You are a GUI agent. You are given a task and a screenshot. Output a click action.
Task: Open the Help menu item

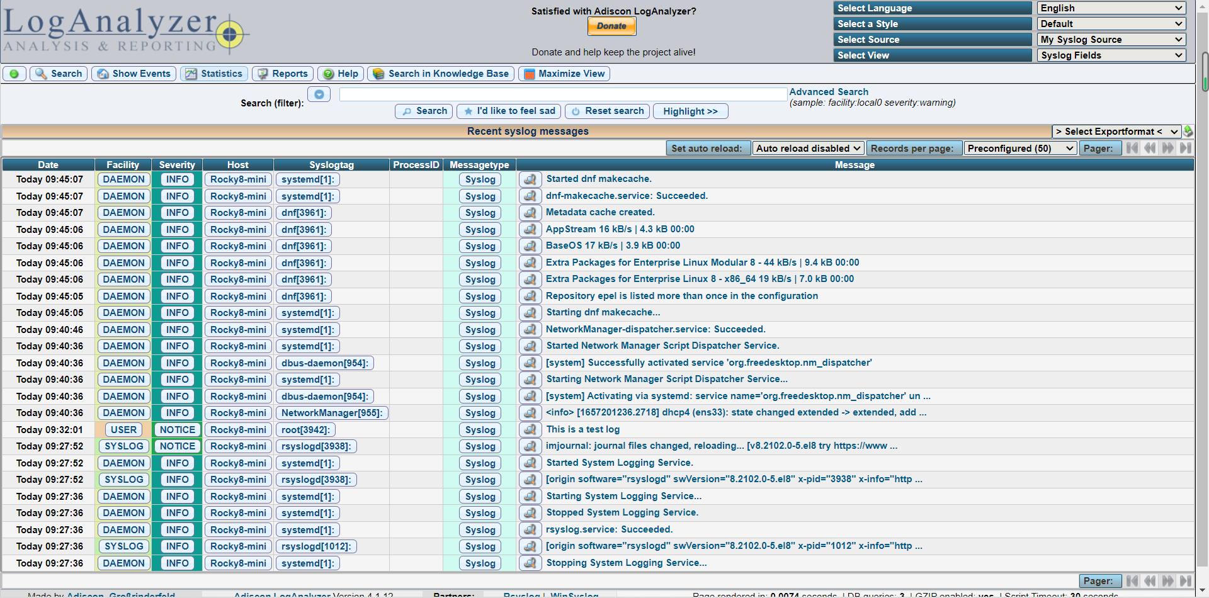(341, 74)
